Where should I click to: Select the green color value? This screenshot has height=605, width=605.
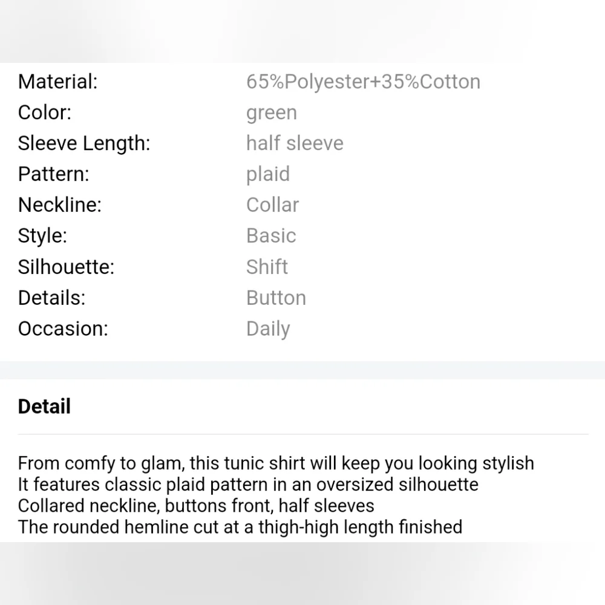tap(271, 113)
